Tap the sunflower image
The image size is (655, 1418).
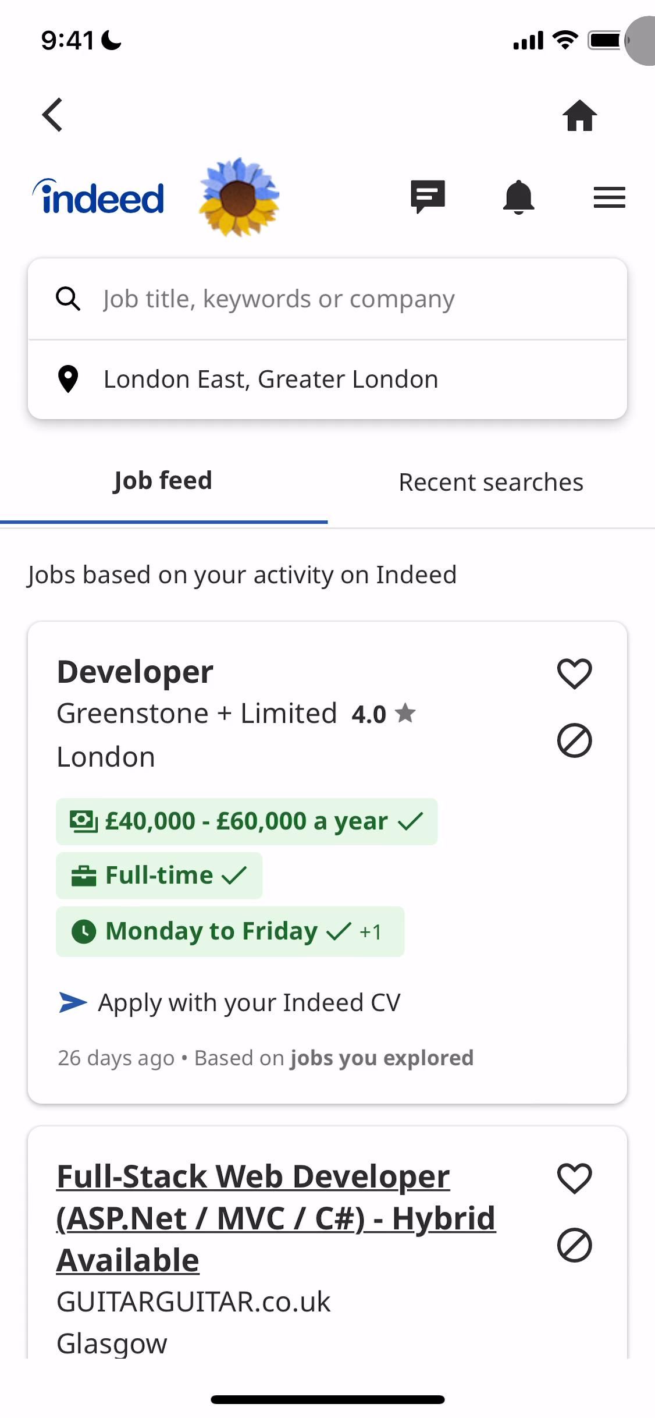pyautogui.click(x=238, y=197)
